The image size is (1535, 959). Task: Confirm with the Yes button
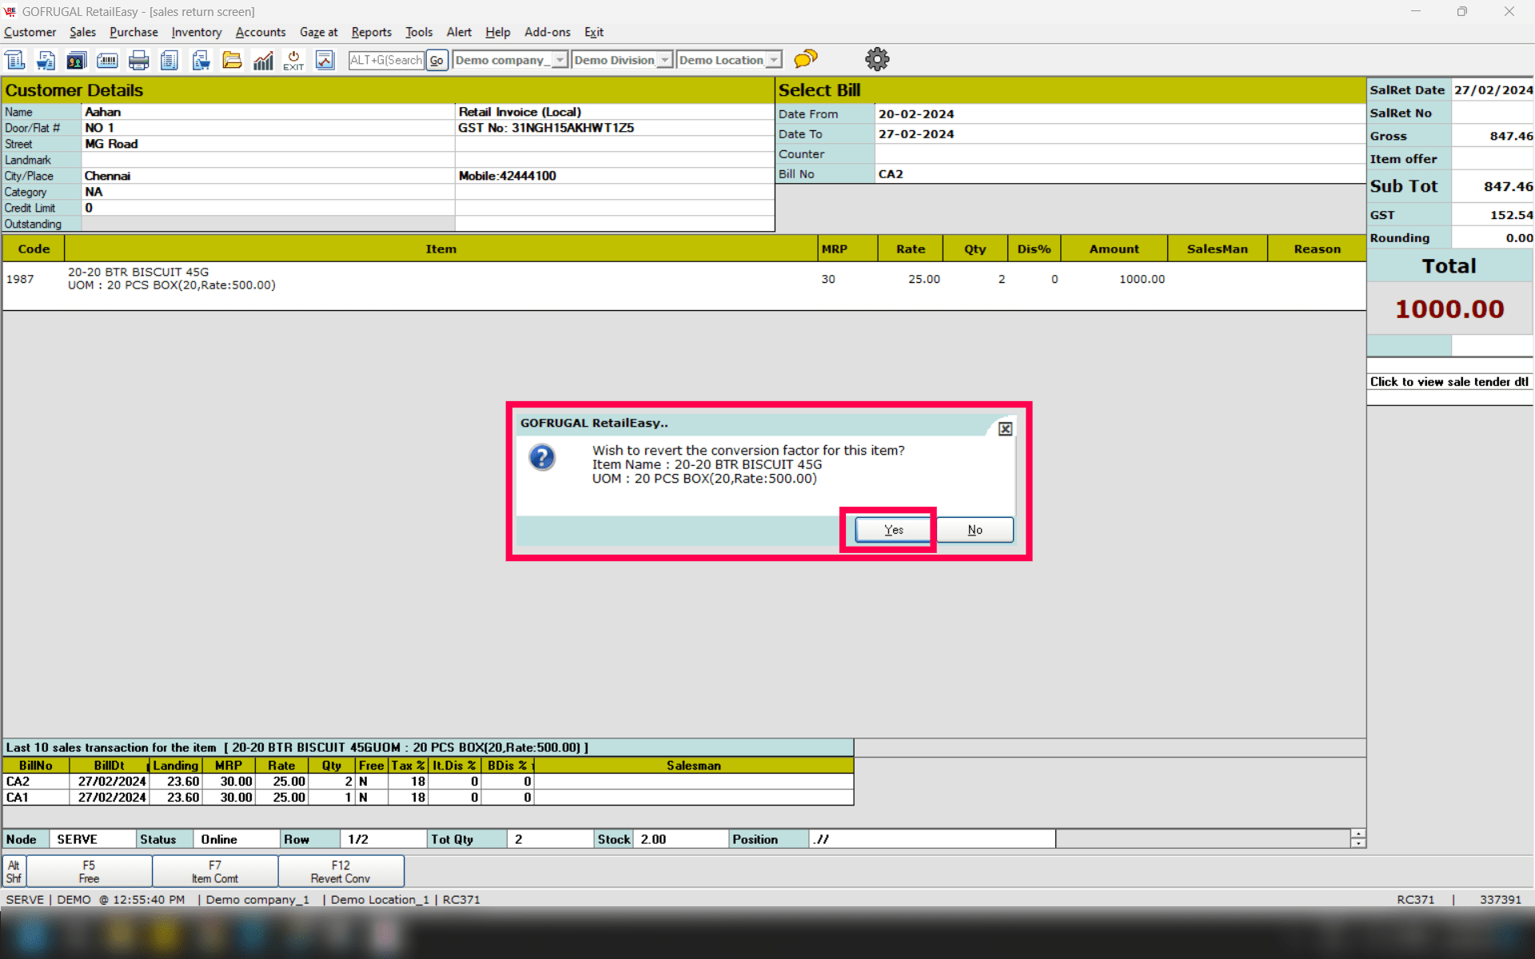pyautogui.click(x=893, y=530)
